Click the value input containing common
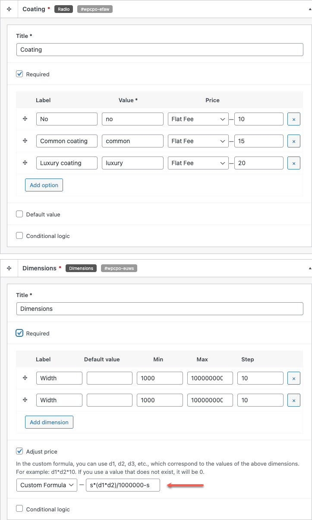Image resolution: width=312 pixels, height=520 pixels. [132, 141]
